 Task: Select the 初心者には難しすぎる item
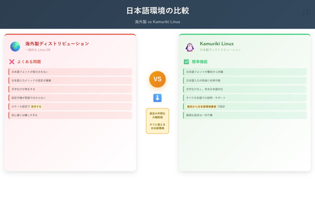pos(70,115)
